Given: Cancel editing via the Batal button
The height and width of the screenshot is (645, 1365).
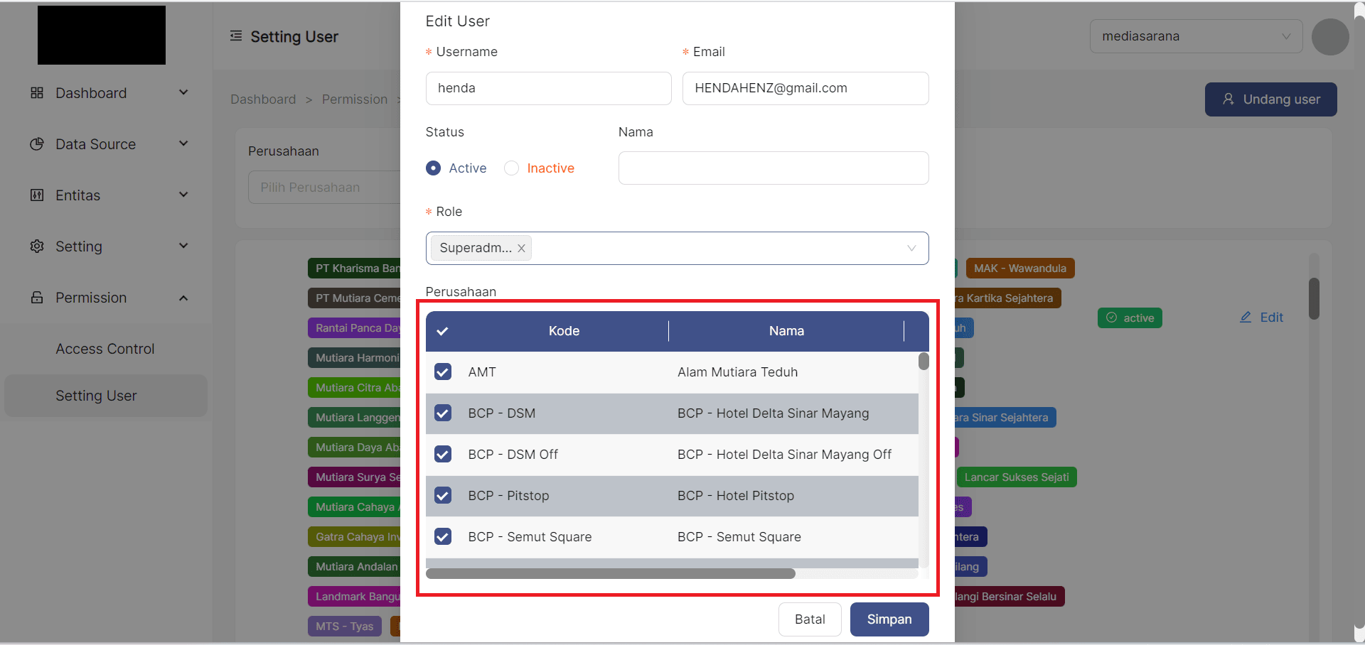Looking at the screenshot, I should [x=810, y=619].
